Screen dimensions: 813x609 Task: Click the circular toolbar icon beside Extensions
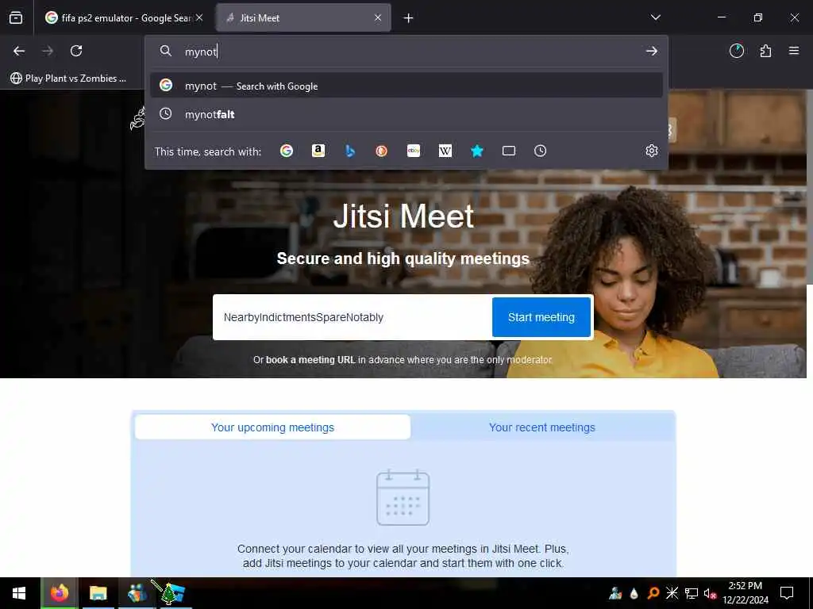(x=737, y=51)
